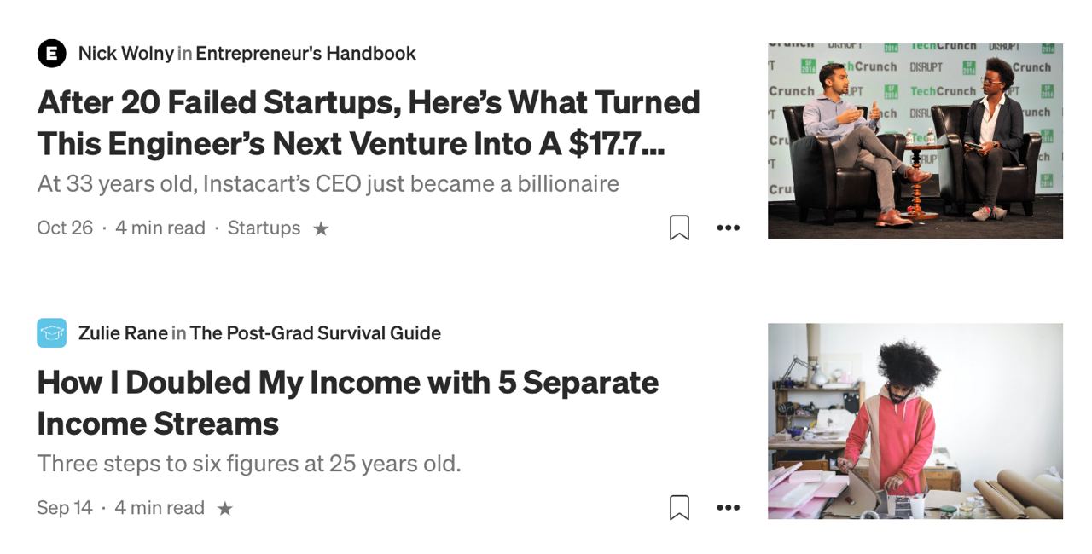This screenshot has height=554, width=1092.
Task: Open thumbnail of man in pink hoodie
Action: click(915, 421)
